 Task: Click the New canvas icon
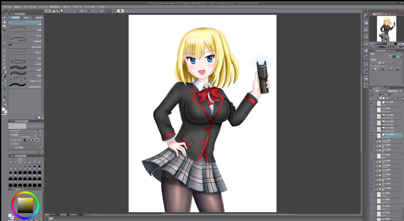pyautogui.click(x=55, y=11)
